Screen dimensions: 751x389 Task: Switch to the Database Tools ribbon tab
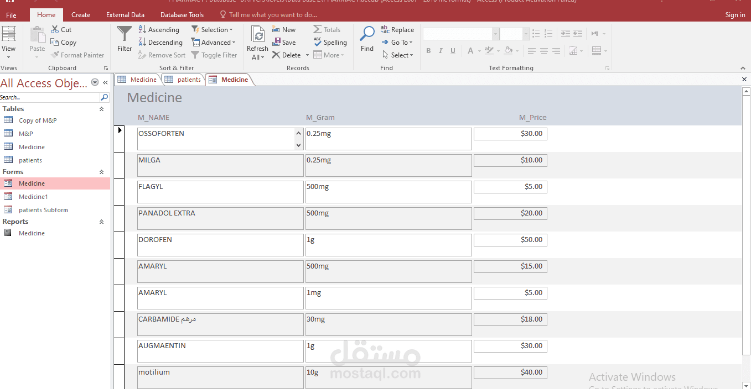pos(182,15)
